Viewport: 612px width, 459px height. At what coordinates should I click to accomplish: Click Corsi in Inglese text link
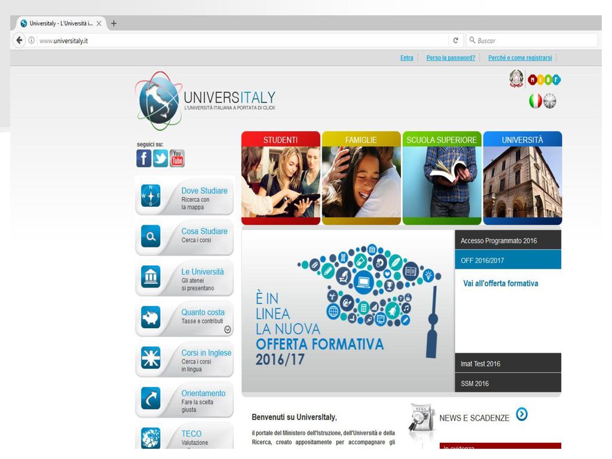click(206, 353)
